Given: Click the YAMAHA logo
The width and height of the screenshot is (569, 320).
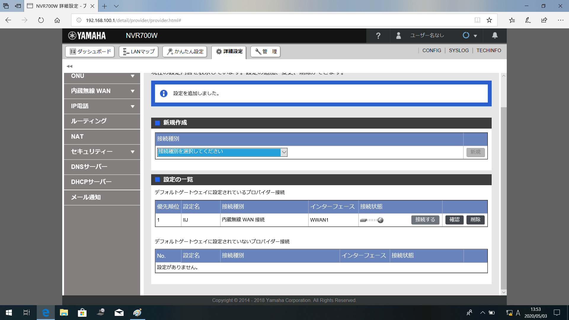Looking at the screenshot, I should pos(87,36).
